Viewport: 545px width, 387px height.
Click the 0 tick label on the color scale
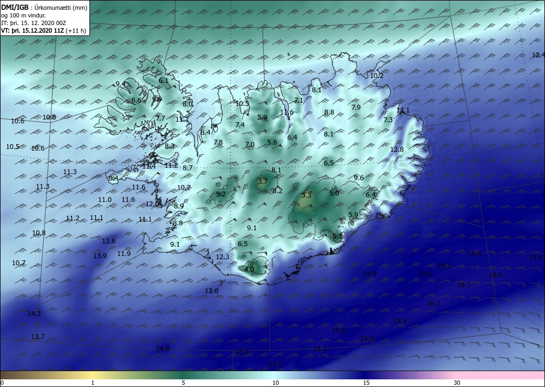(x=2, y=383)
